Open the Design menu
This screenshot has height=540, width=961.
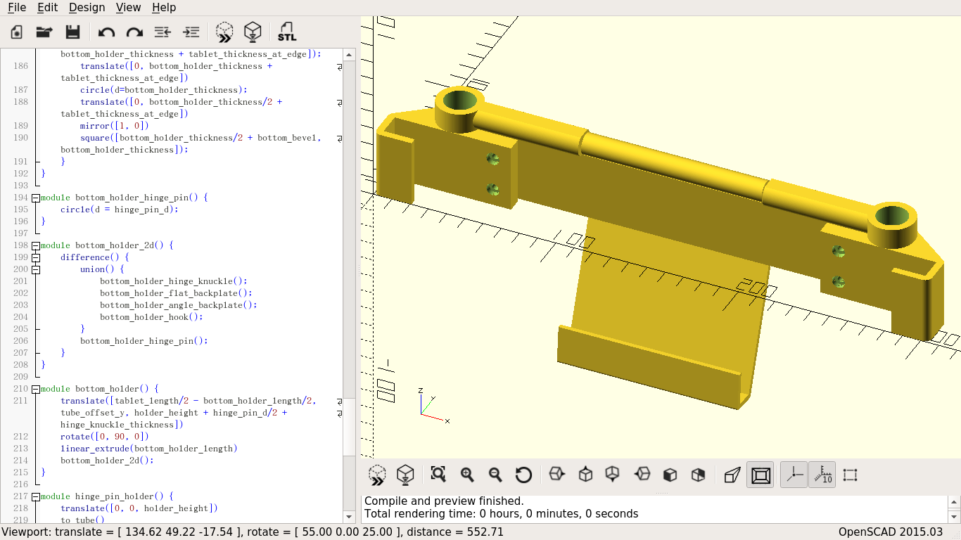[x=87, y=8]
